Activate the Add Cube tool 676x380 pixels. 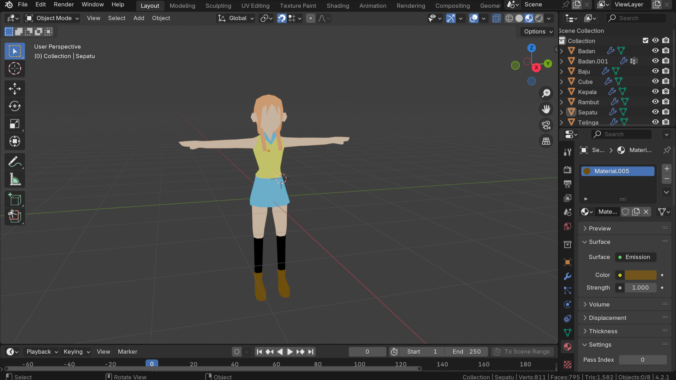(x=14, y=199)
